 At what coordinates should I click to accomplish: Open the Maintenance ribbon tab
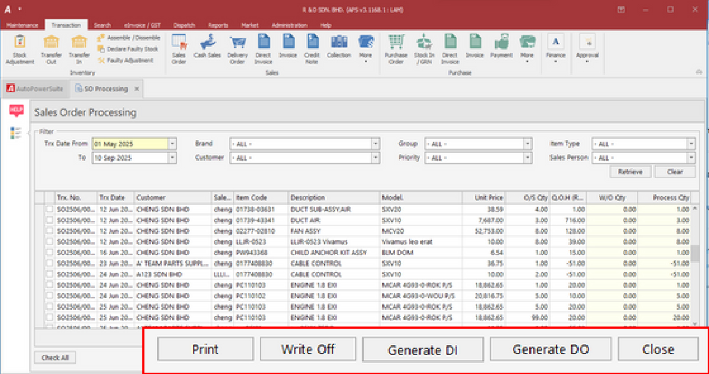pyautogui.click(x=22, y=25)
